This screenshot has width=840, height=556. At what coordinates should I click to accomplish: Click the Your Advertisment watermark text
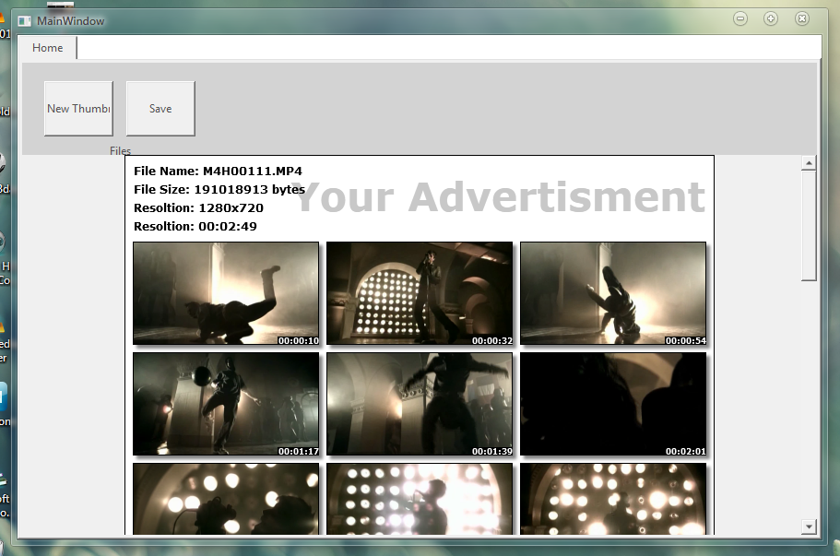pyautogui.click(x=499, y=196)
